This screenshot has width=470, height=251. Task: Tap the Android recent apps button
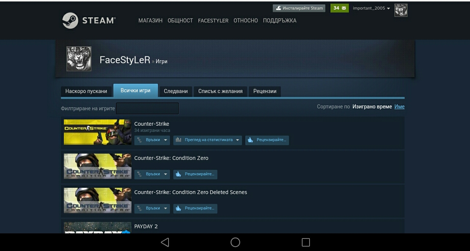305,242
